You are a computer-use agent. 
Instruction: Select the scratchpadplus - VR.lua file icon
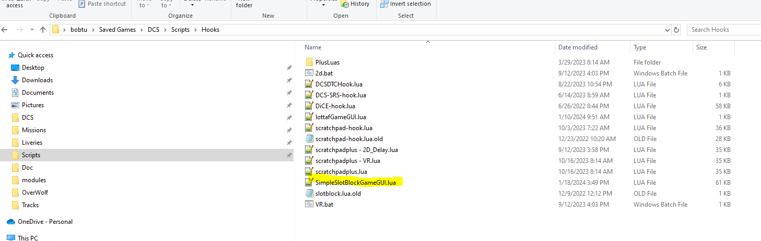pos(309,161)
